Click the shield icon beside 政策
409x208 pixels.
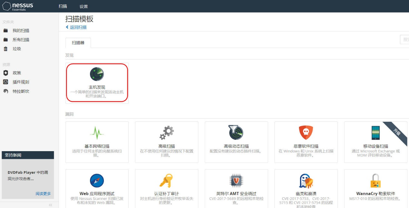5,73
